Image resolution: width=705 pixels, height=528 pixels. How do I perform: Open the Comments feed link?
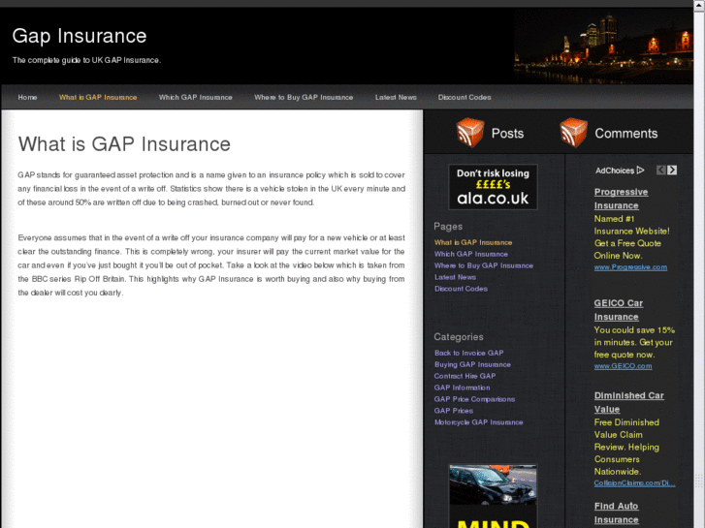tap(625, 133)
